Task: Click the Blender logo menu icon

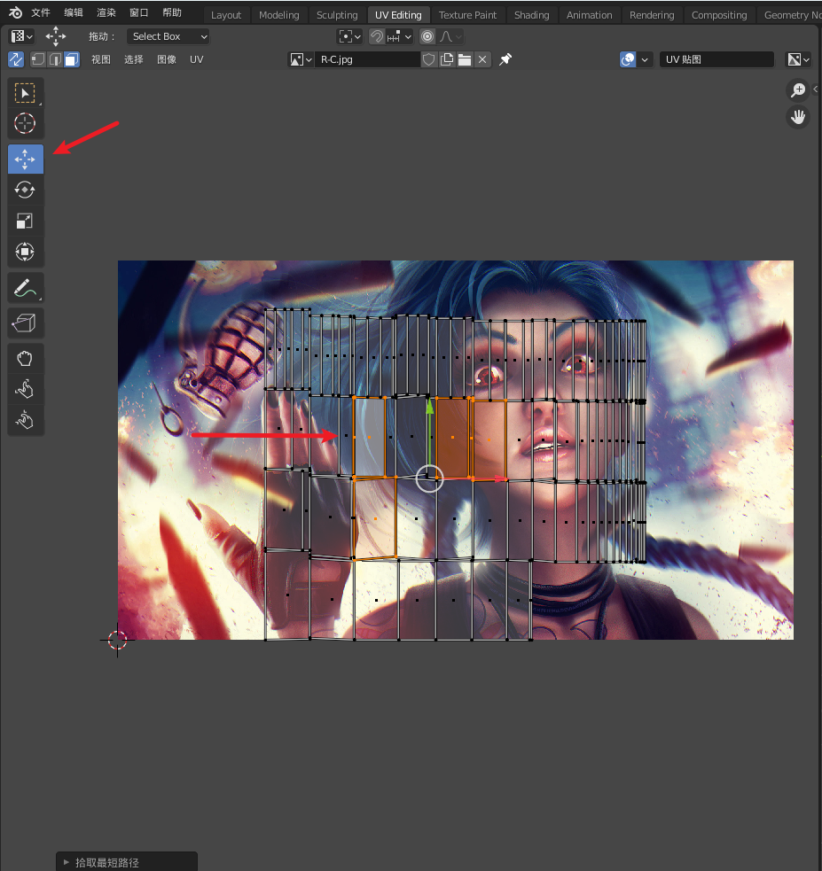Action: 15,12
